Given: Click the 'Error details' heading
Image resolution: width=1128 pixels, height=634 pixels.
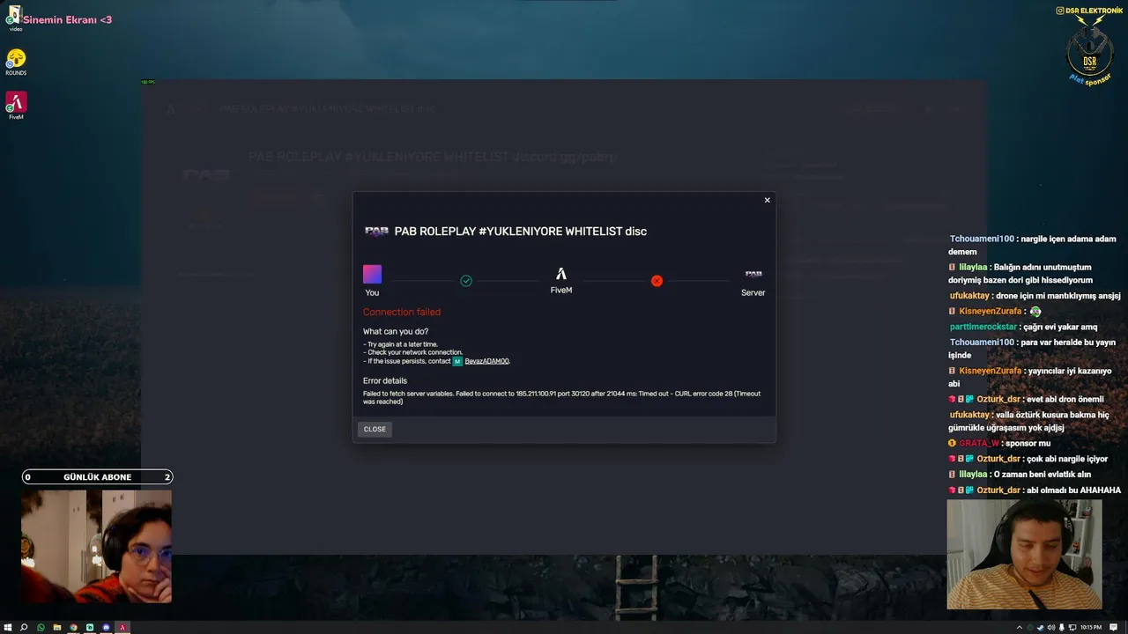Looking at the screenshot, I should pos(385,380).
